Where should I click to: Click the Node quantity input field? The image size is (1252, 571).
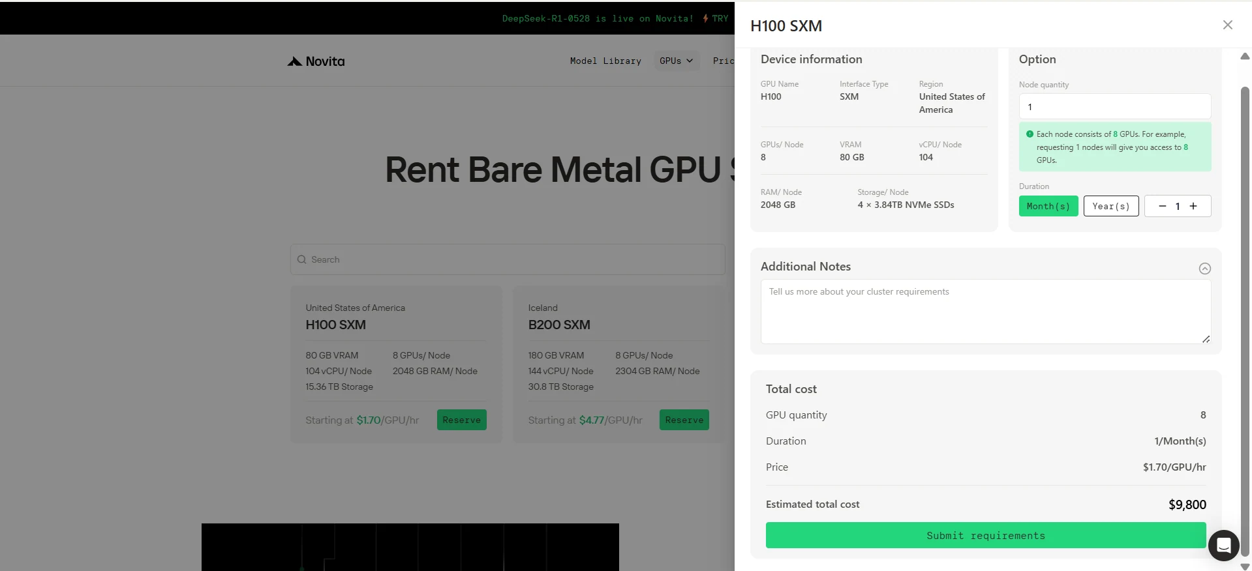coord(1115,107)
